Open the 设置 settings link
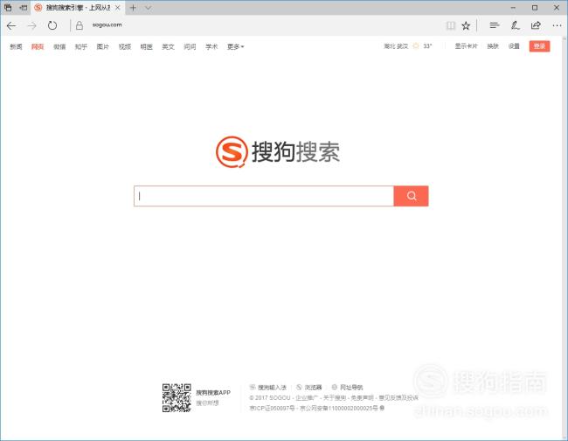568x441 pixels. coord(514,46)
